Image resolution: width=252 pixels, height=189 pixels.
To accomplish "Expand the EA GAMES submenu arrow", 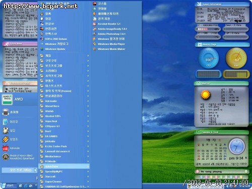I will point(88,136).
